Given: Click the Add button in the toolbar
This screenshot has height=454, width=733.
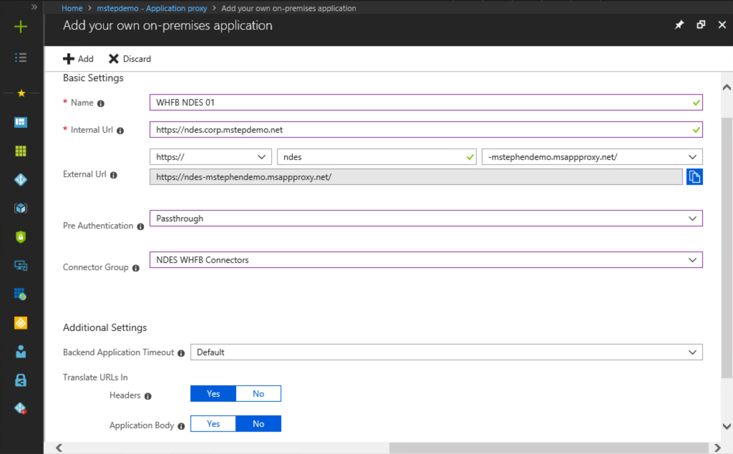Looking at the screenshot, I should (78, 59).
